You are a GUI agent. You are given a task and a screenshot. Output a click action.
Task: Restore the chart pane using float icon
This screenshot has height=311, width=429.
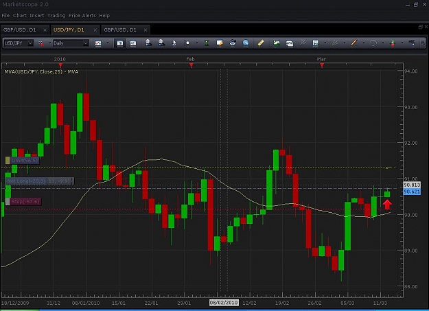point(421,27)
